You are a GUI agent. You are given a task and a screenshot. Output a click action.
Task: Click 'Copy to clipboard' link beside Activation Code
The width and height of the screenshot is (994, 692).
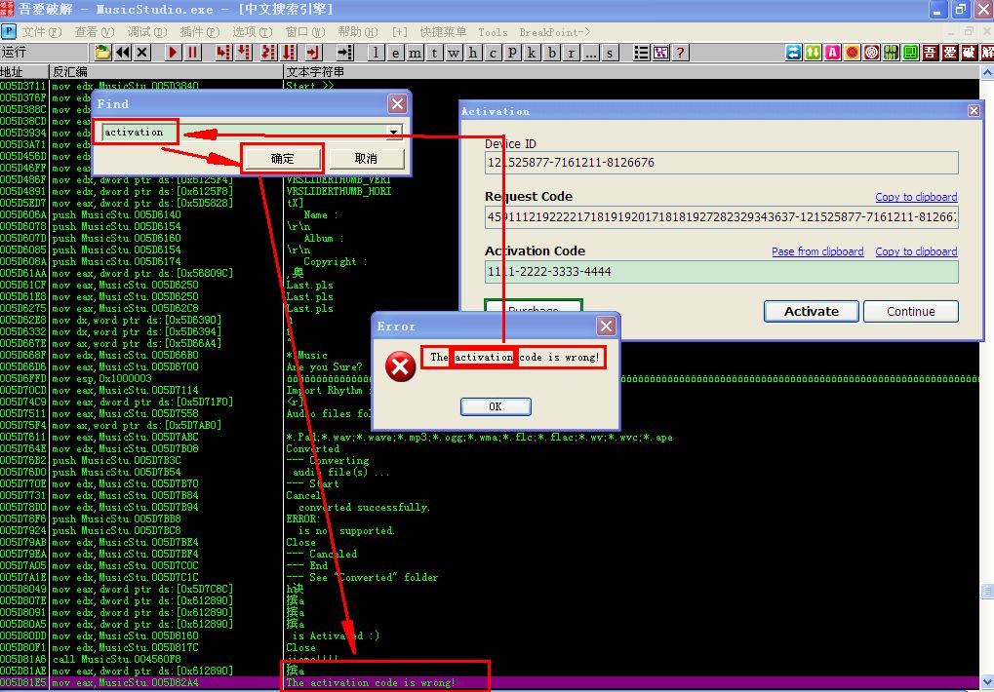point(916,251)
